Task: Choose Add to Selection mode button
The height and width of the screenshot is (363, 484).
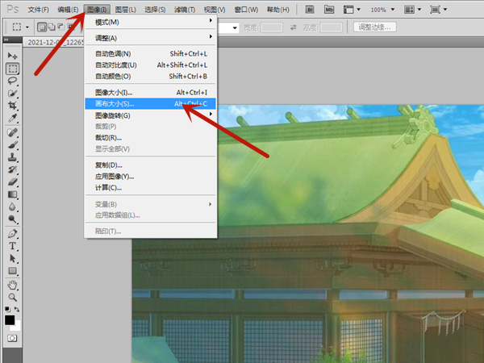Action: [x=52, y=27]
